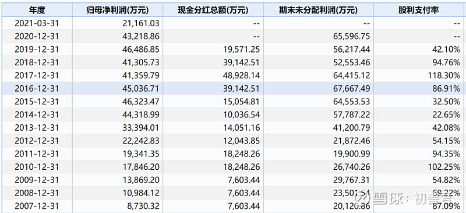Select the highlighted 2016-12-31 date cell
The image size is (466, 213).
coord(37,89)
